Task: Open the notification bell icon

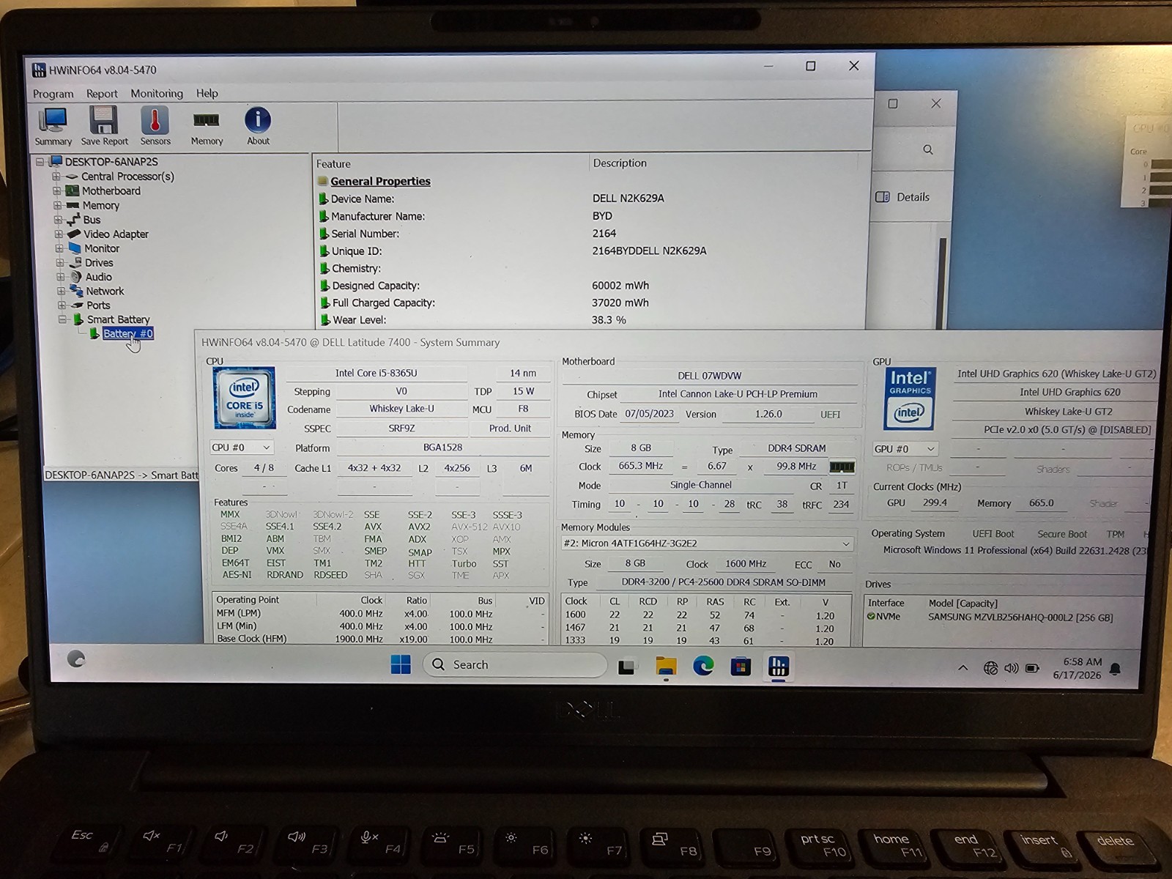Action: (x=1115, y=669)
